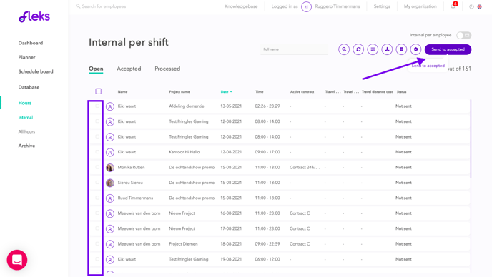Click the magnifier search icon button
The image size is (492, 277).
344,49
